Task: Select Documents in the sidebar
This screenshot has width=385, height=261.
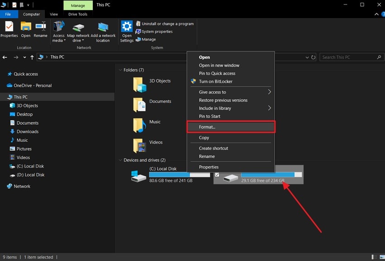Action: (24, 123)
